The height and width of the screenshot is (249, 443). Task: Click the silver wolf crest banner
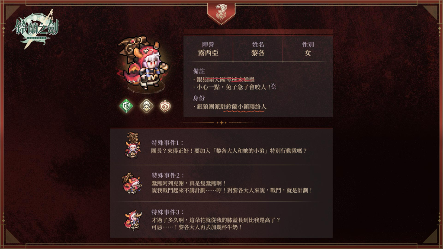221,13
